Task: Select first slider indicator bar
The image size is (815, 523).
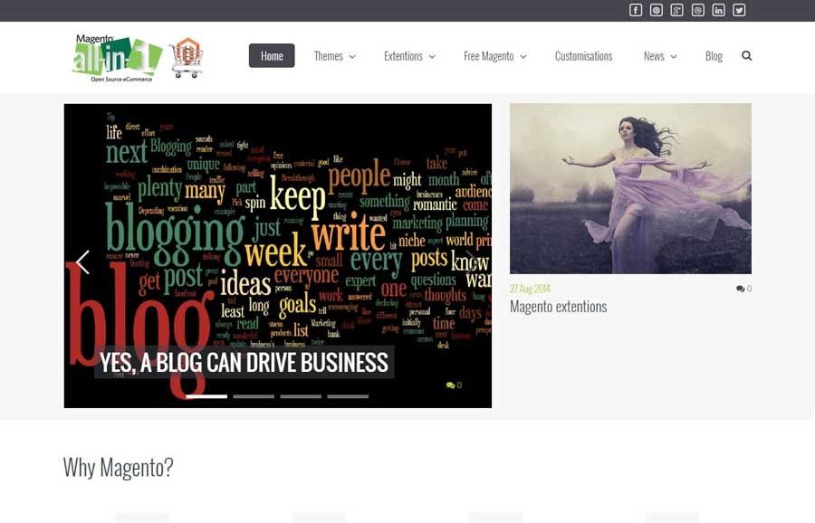Action: coord(206,396)
